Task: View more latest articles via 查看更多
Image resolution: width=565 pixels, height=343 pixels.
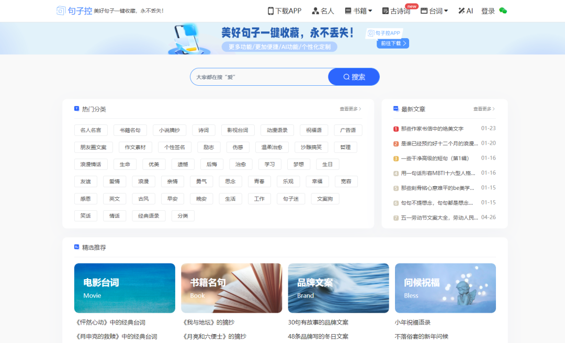Action: tap(484, 109)
